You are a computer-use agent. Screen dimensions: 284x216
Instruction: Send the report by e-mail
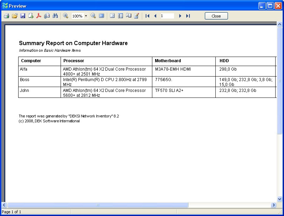47,16
